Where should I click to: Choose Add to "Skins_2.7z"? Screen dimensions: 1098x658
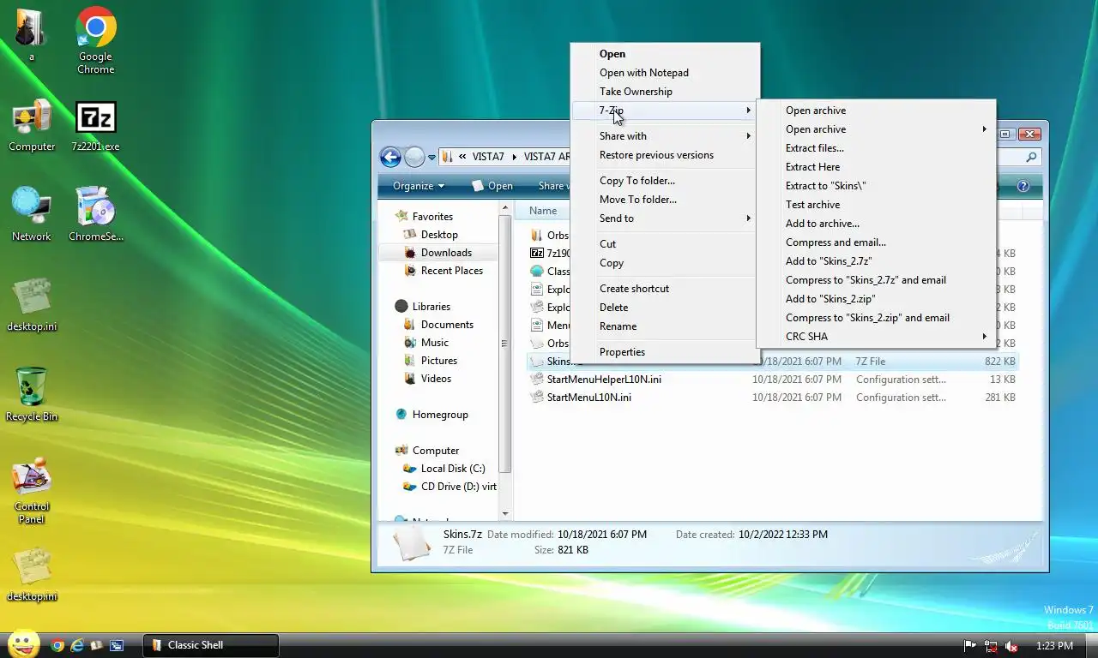875,261
